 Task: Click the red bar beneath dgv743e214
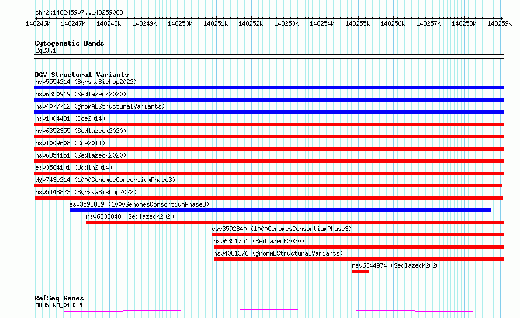pos(268,186)
